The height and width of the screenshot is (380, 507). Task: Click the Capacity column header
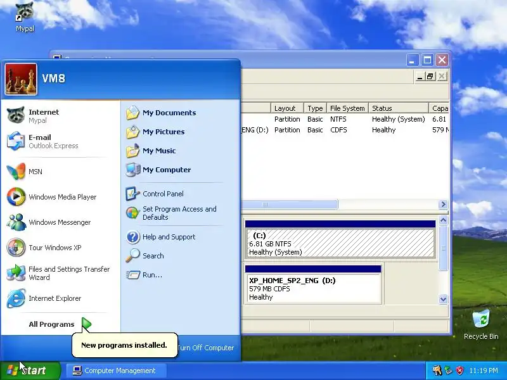pyautogui.click(x=439, y=108)
